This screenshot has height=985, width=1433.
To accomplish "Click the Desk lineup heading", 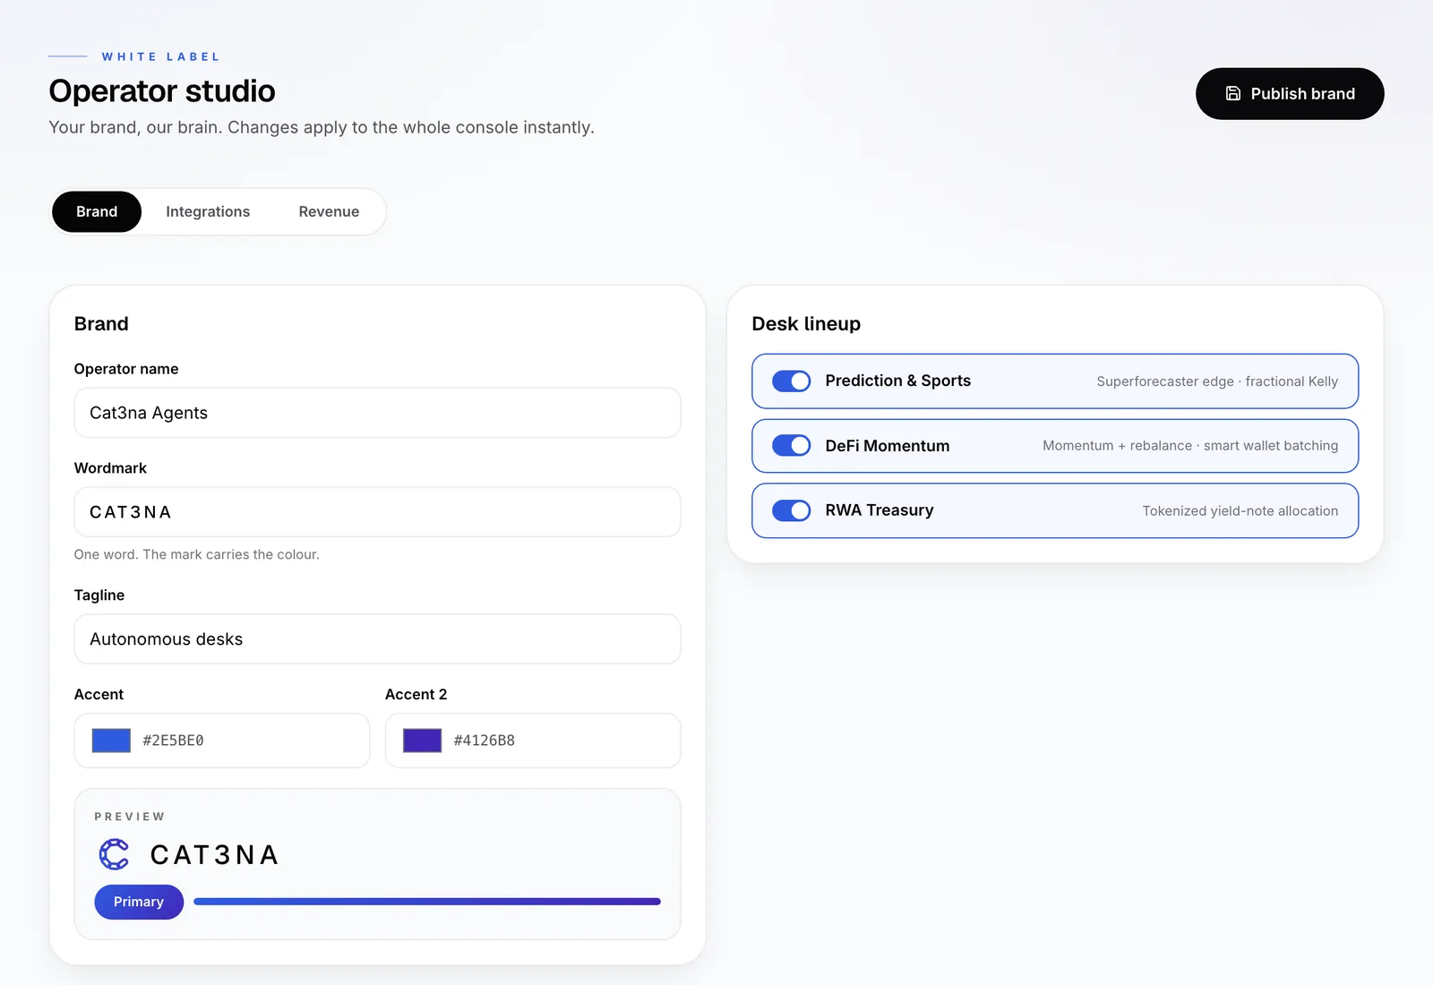I will click(x=806, y=324).
